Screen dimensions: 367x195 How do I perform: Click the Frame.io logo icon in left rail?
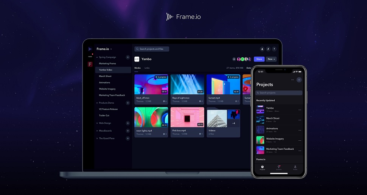[90, 49]
